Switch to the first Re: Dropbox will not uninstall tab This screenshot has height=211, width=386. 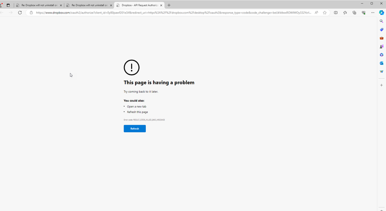[x=39, y=5]
